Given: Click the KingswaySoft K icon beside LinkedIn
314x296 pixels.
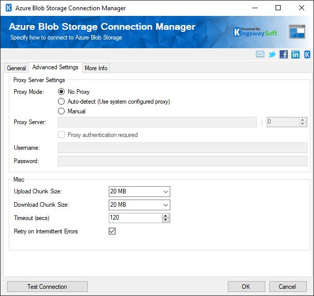Looking at the screenshot, I should pos(307,54).
